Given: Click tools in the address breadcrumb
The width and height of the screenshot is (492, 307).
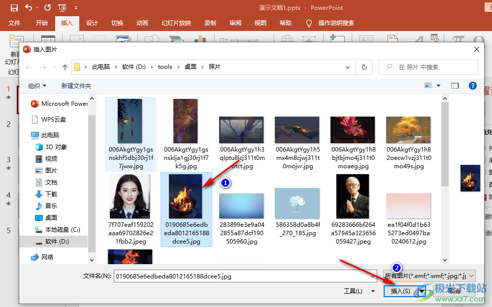Looking at the screenshot, I should (x=165, y=67).
